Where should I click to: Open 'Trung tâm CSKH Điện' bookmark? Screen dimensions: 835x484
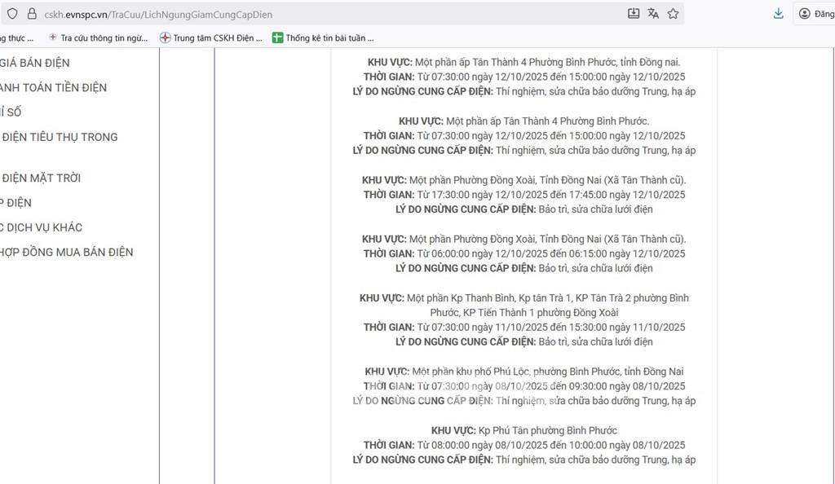(211, 37)
